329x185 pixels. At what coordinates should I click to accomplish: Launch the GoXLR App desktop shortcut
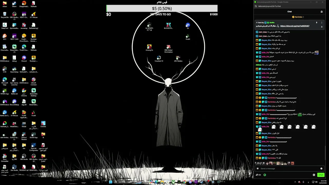(33, 135)
